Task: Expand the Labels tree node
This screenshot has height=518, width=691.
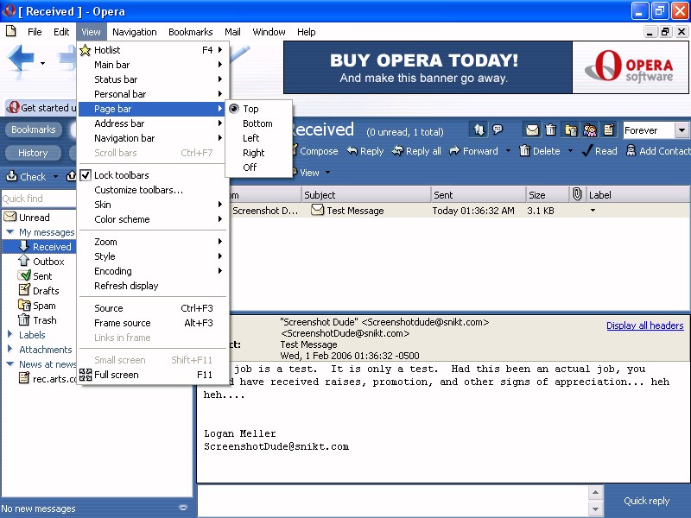Action: pos(10,335)
